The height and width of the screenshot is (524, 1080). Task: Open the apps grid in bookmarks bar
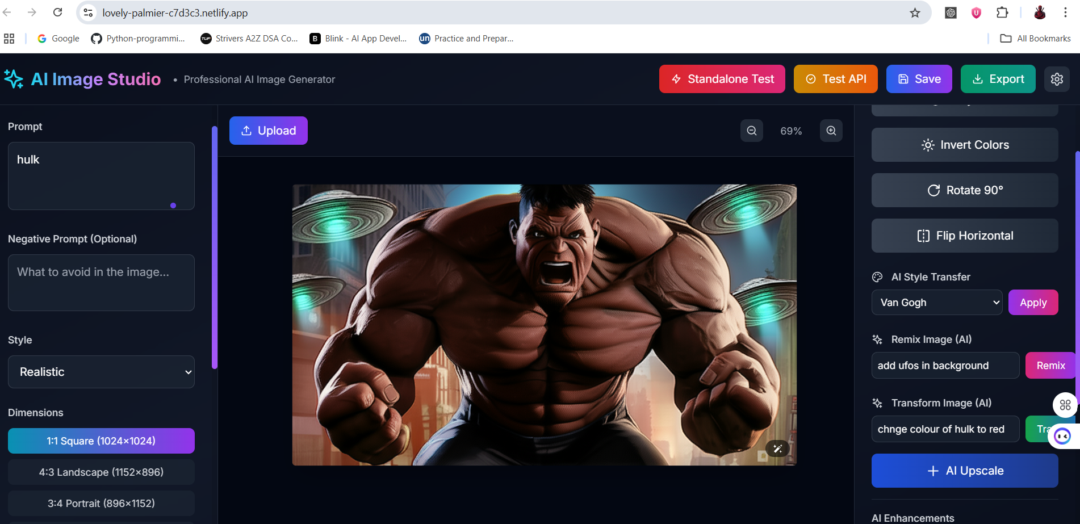point(9,39)
